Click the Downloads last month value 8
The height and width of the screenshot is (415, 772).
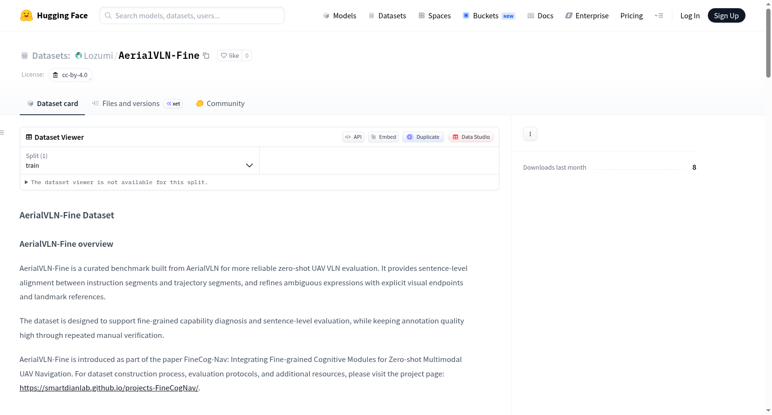click(694, 167)
